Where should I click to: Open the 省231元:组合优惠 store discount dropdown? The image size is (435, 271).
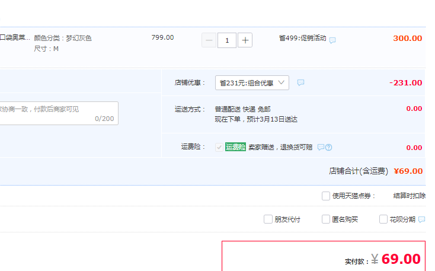[252, 83]
